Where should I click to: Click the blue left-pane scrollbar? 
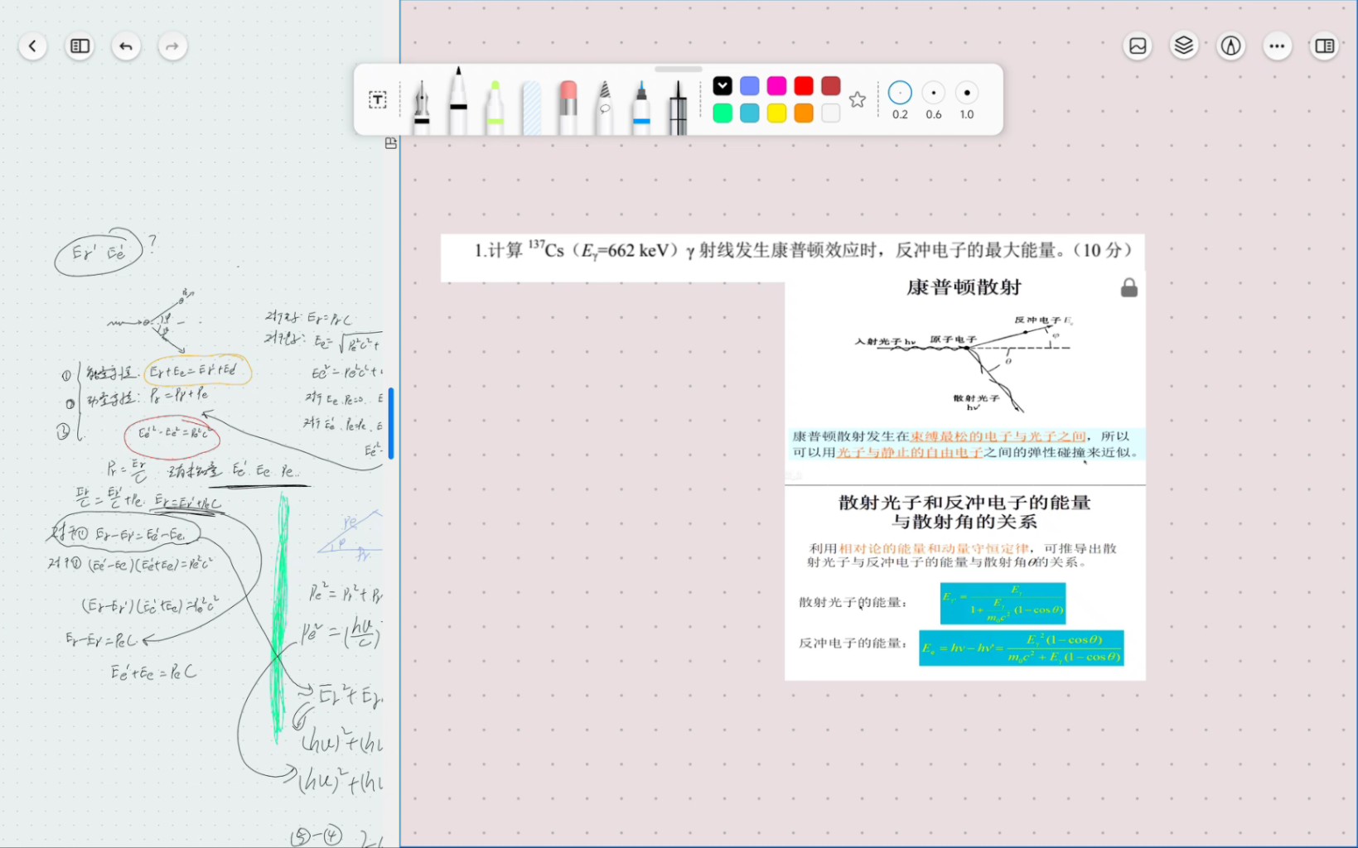point(391,422)
